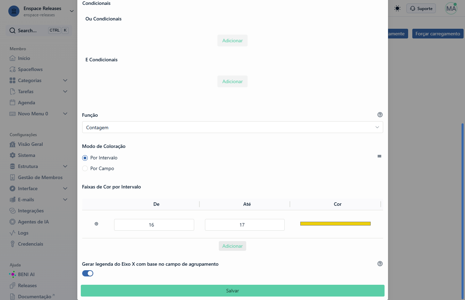The width and height of the screenshot is (465, 300).
Task: Open the MA user avatar
Action: 451,8
